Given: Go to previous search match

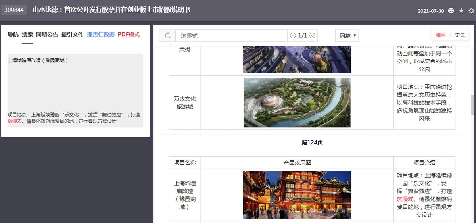Looking at the screenshot, I should (x=293, y=36).
